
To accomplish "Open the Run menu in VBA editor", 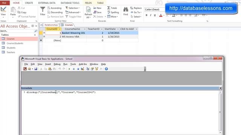I will click(65, 64).
